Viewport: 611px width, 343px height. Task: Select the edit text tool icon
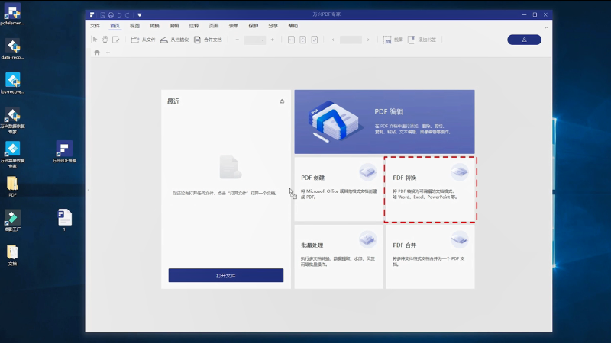point(116,40)
